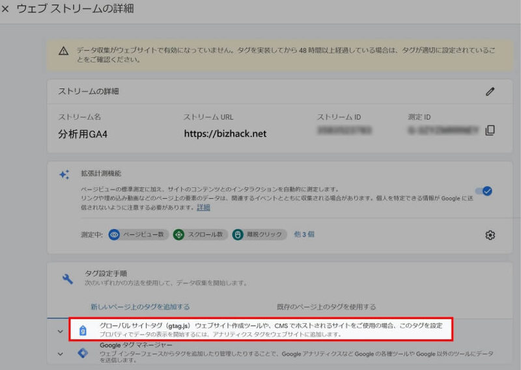Open the 詳細 learn more link
The width and height of the screenshot is (521, 370).
203,207
